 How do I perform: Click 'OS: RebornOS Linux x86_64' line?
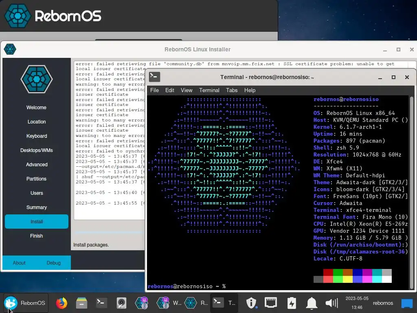pos(354,113)
